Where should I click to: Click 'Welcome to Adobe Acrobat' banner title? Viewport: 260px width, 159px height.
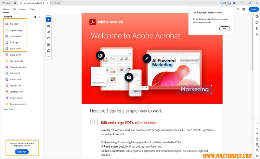click(136, 36)
